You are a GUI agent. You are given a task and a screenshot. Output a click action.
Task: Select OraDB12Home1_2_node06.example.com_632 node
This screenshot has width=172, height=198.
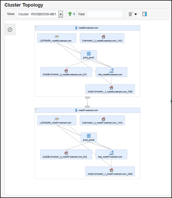[x=66, y=72]
